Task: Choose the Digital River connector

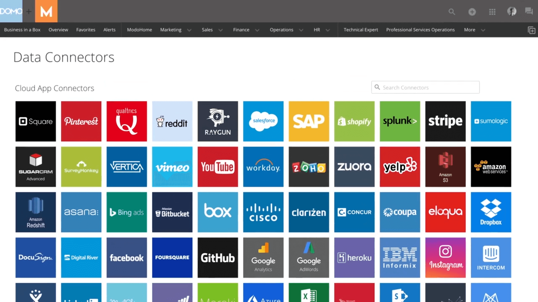Action: click(x=81, y=258)
